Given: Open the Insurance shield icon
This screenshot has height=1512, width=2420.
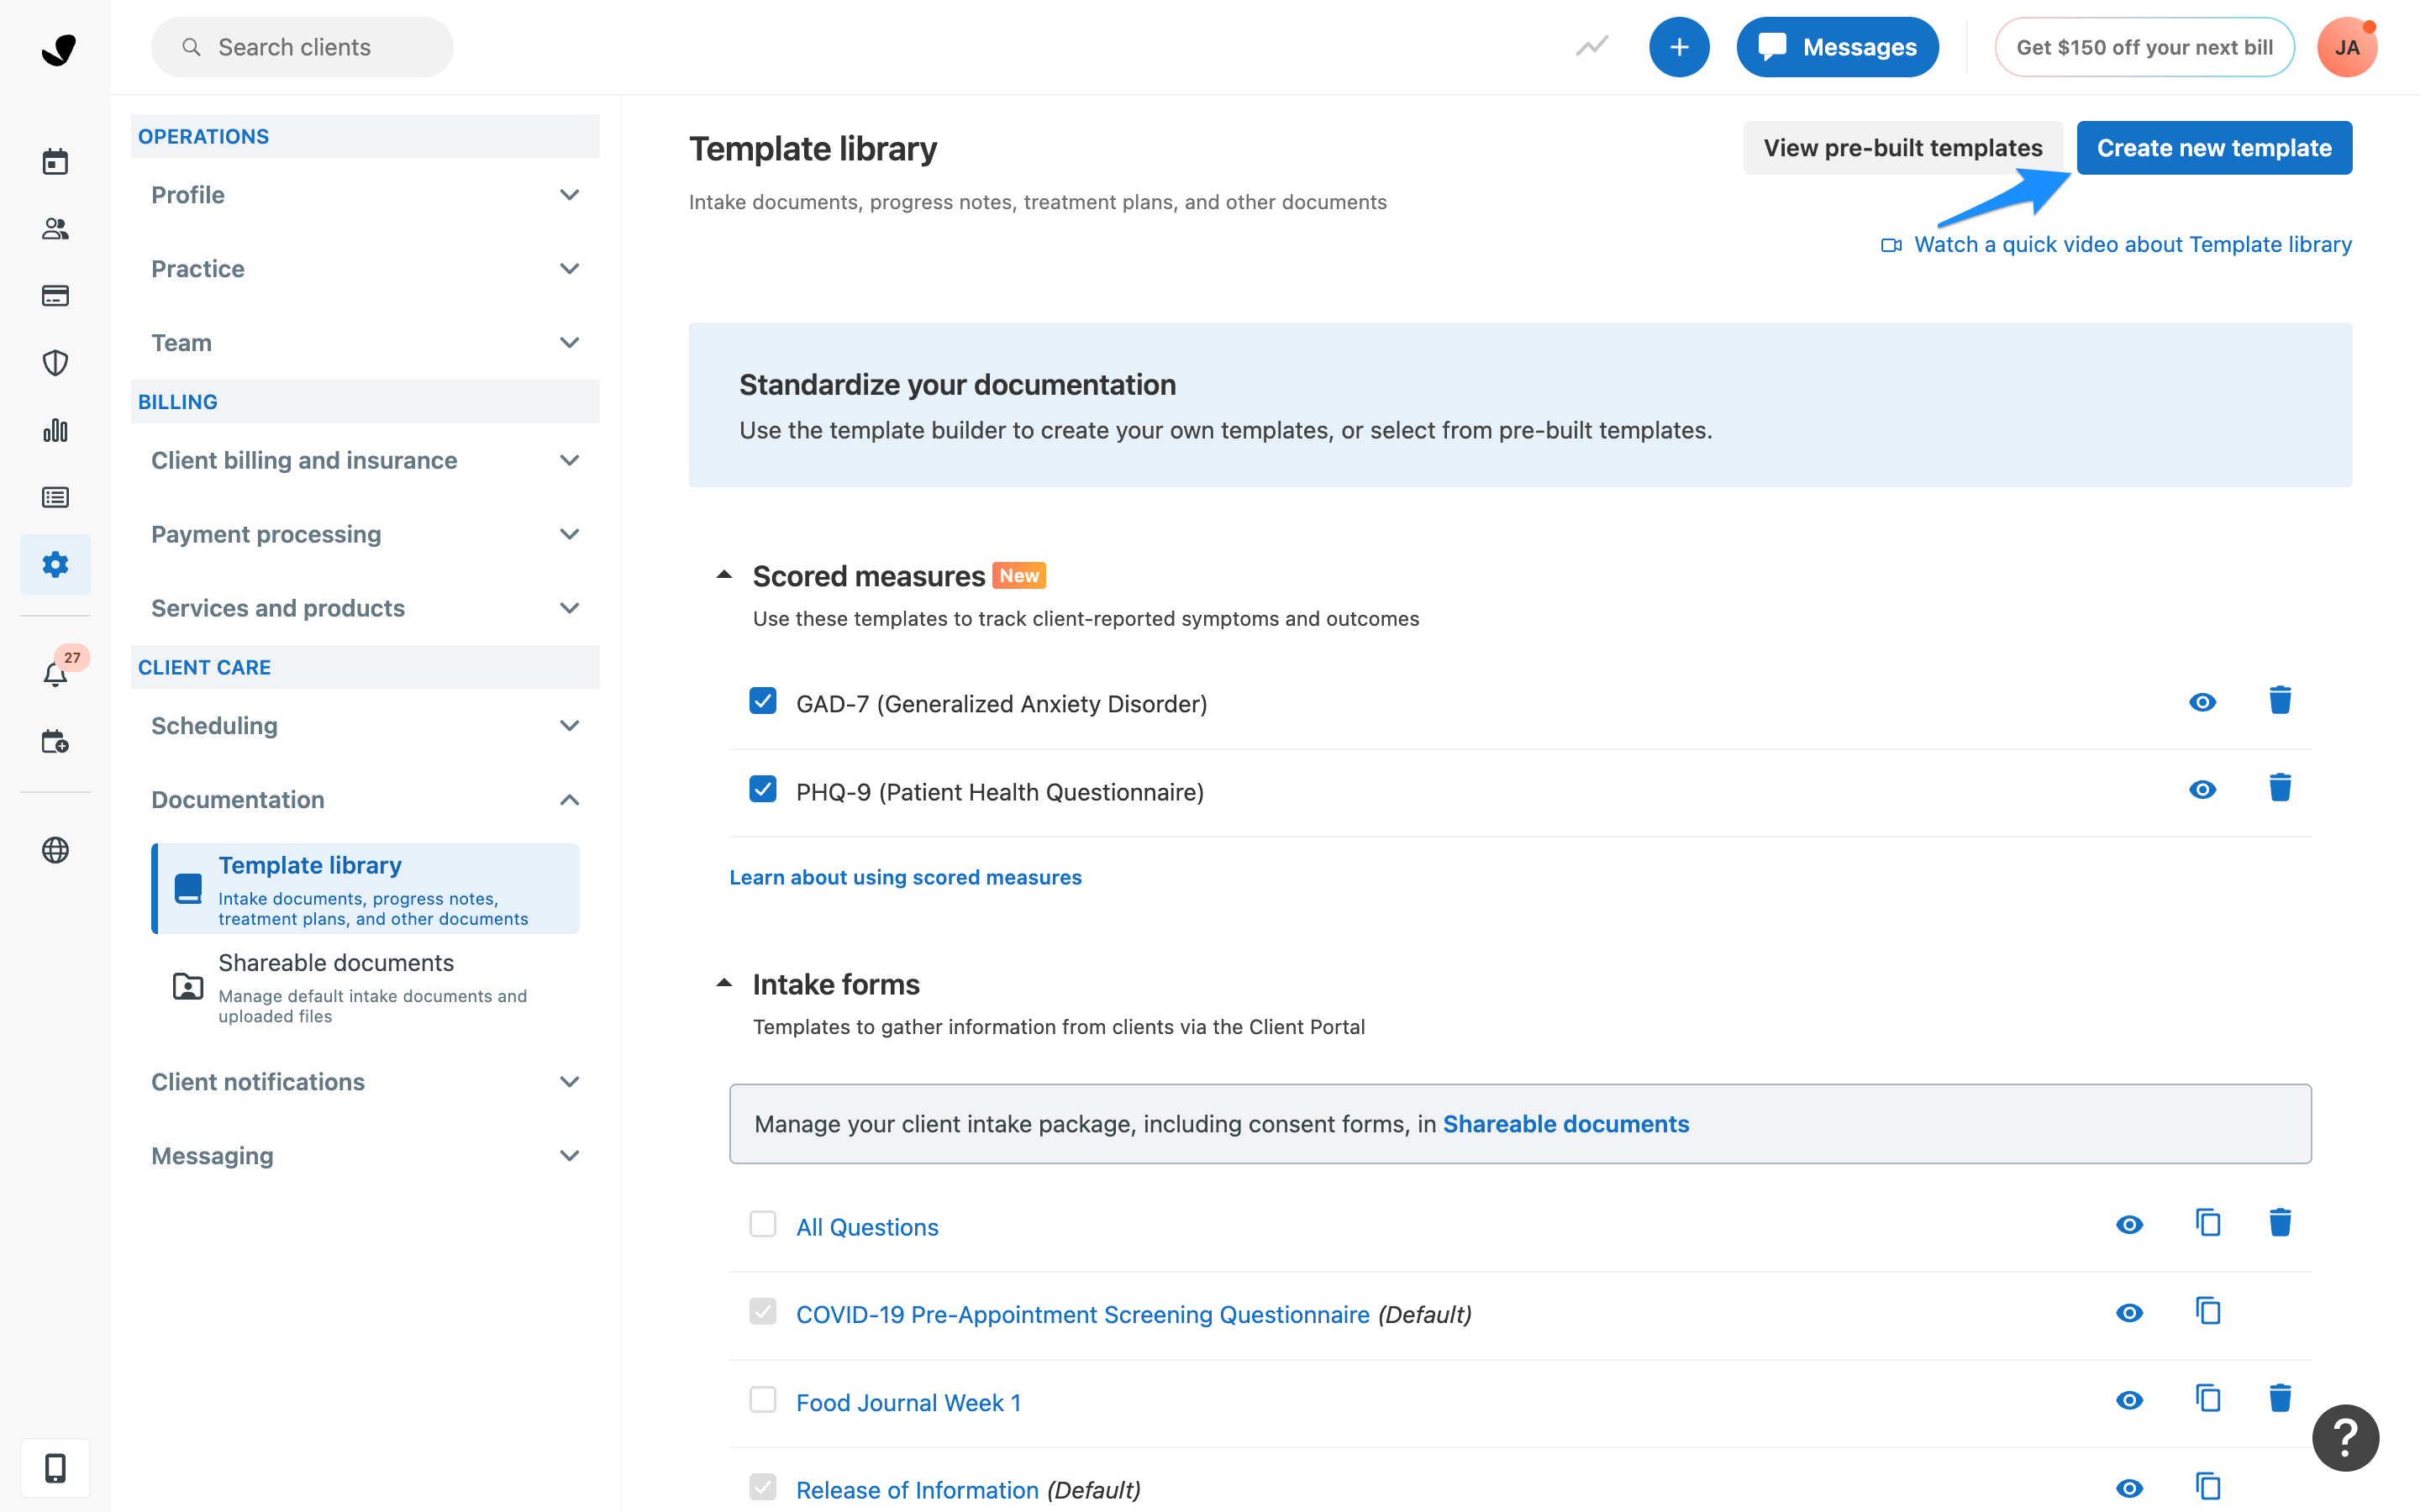Looking at the screenshot, I should (55, 362).
